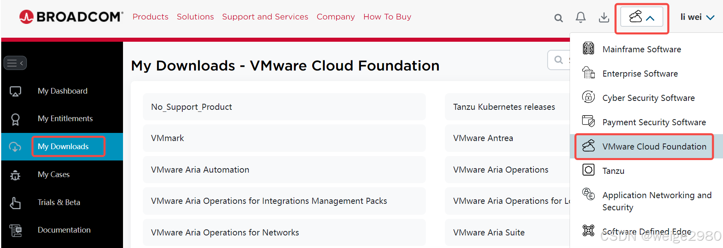
Task: Open the Company menu
Action: click(336, 17)
